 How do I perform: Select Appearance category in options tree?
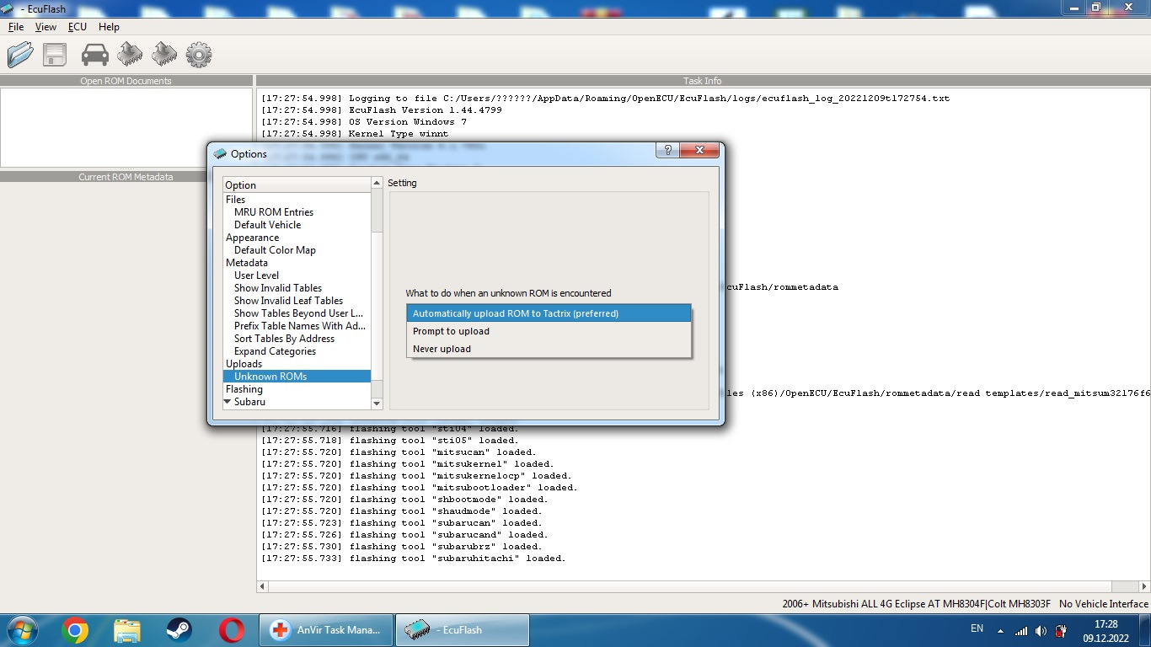[252, 238]
